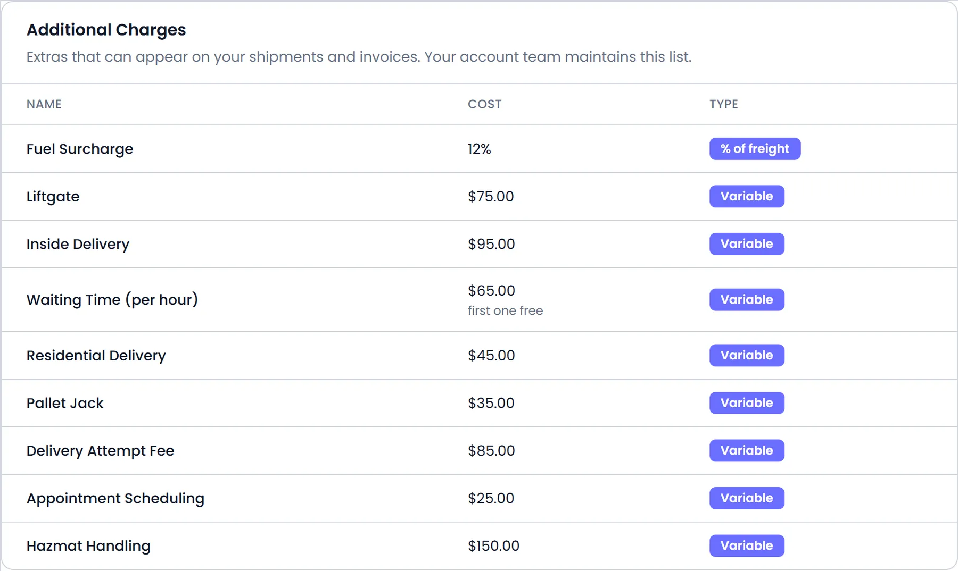Select the $150.00 Hazmat Handling cost
The image size is (958, 571).
[493, 545]
